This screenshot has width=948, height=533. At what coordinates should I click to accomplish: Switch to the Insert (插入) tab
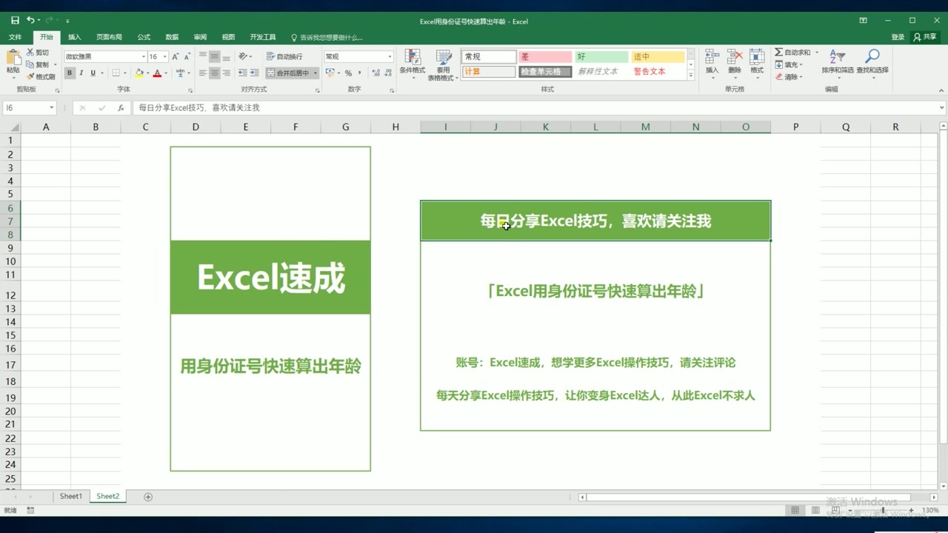75,37
